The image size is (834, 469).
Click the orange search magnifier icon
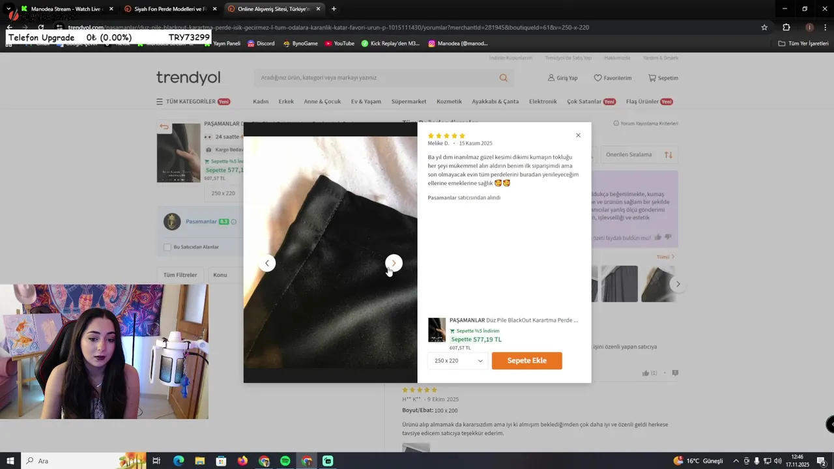coord(504,78)
